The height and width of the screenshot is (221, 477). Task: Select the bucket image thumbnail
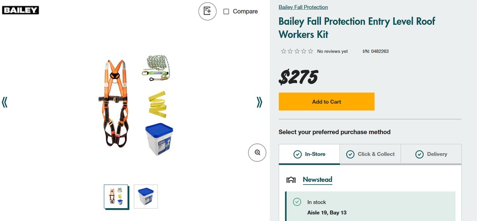145,196
